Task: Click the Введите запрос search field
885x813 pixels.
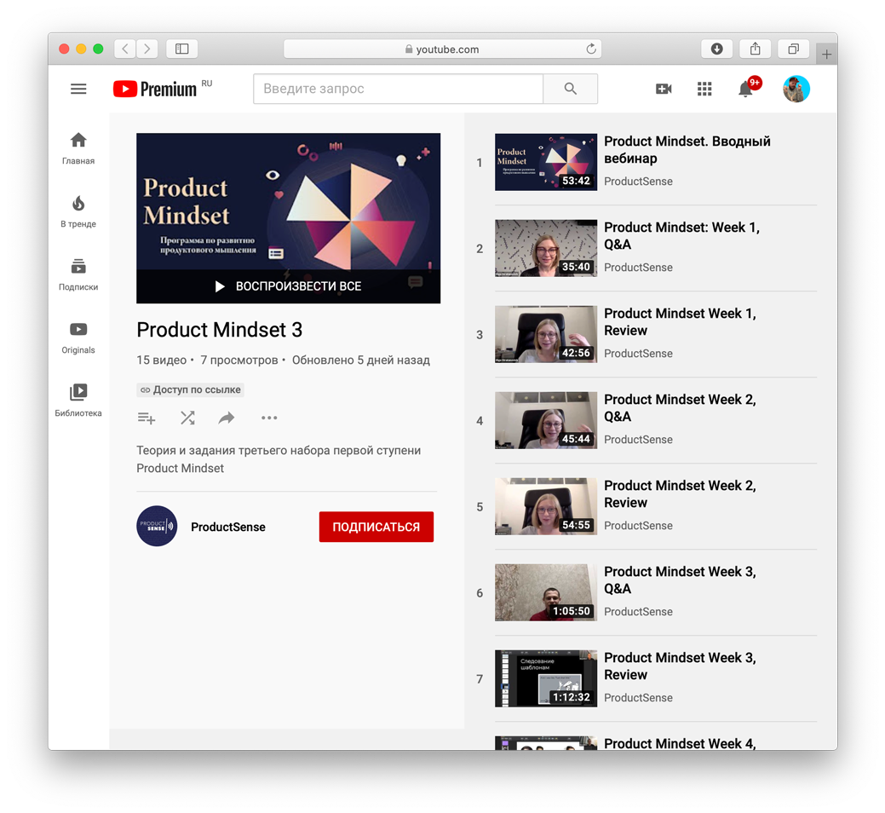Action: (x=399, y=89)
